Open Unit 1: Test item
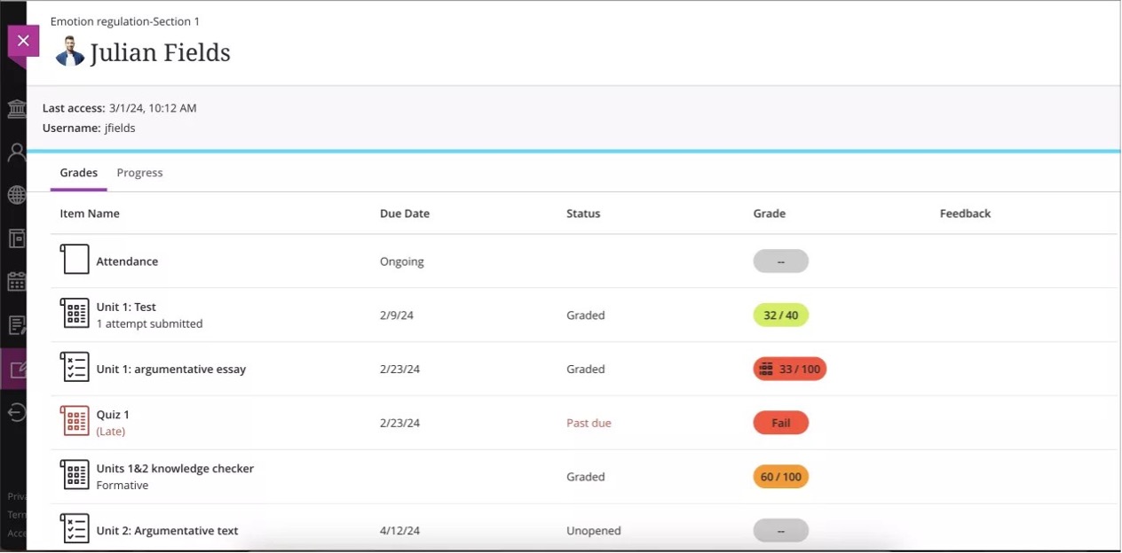This screenshot has height=553, width=1122. point(126,307)
